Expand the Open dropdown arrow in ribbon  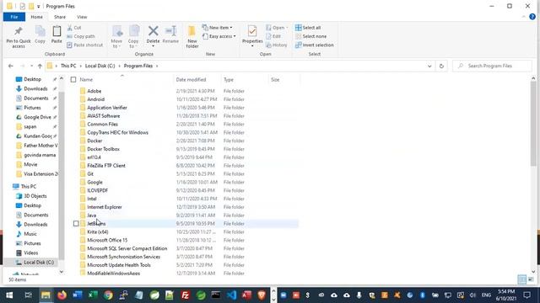pyautogui.click(x=287, y=28)
